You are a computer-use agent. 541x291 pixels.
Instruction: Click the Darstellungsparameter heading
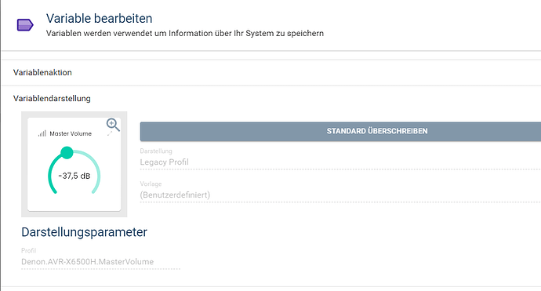84,232
